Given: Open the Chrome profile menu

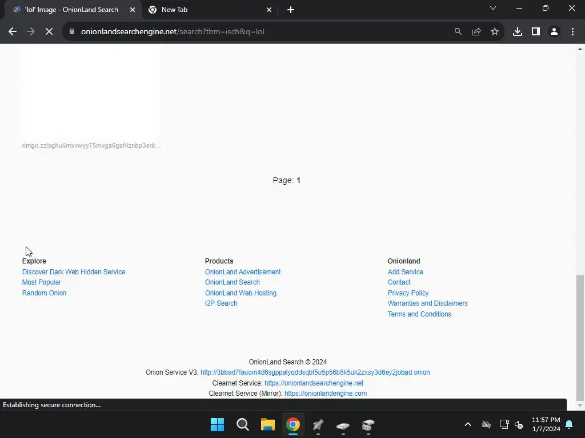Looking at the screenshot, I should [x=554, y=32].
